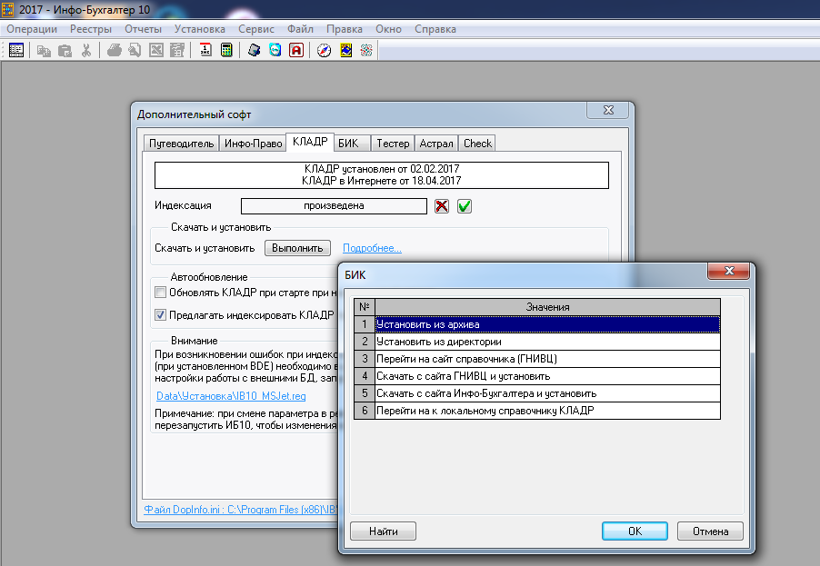Open the Справка menu
820x566 pixels.
pyautogui.click(x=435, y=29)
